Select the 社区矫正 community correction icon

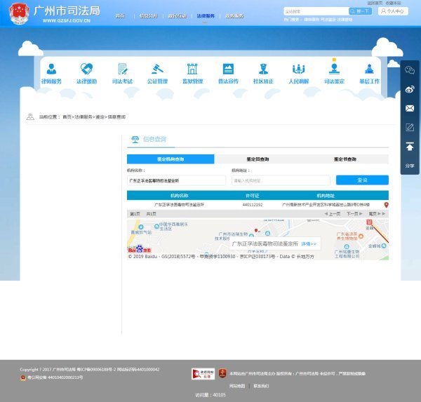(263, 69)
